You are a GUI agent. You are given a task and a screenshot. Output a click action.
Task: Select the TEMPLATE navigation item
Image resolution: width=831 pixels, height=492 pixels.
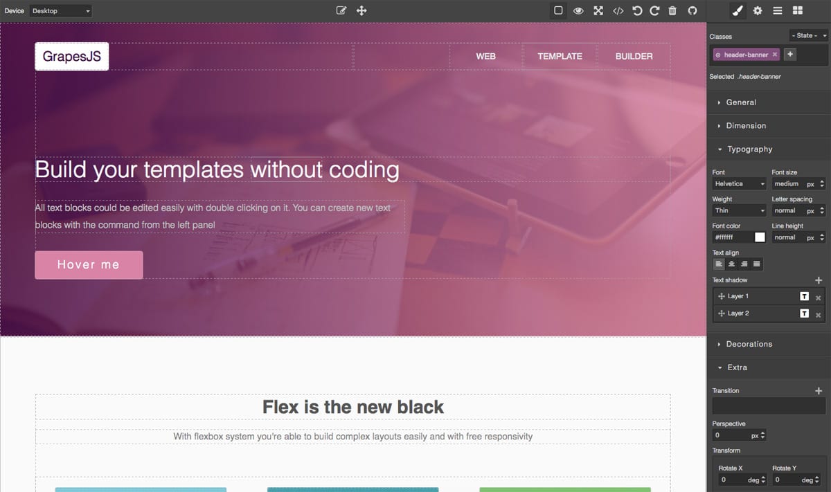pos(560,56)
